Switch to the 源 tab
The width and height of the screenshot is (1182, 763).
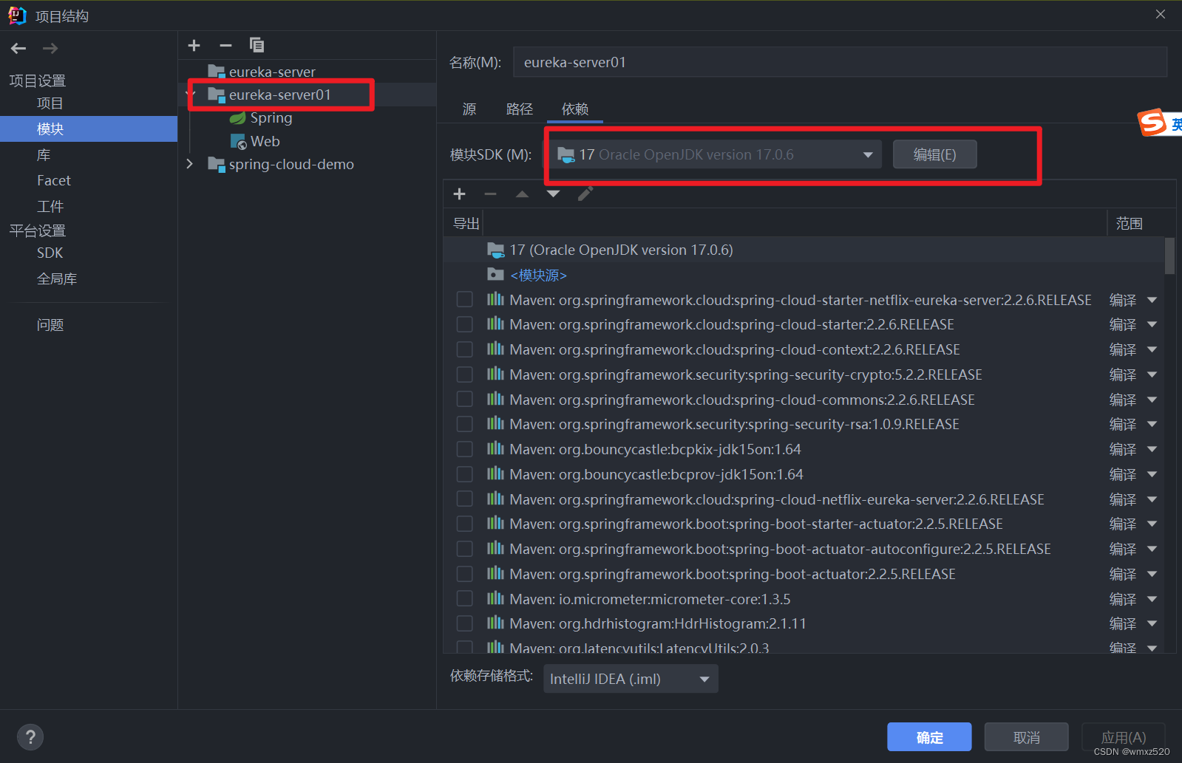coord(469,109)
